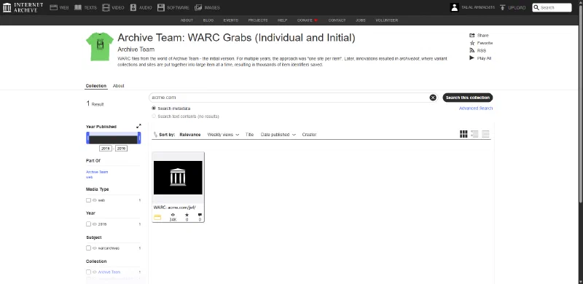583x284 pixels.
Task: Expand the Year Published histogram
Action: tap(138, 126)
